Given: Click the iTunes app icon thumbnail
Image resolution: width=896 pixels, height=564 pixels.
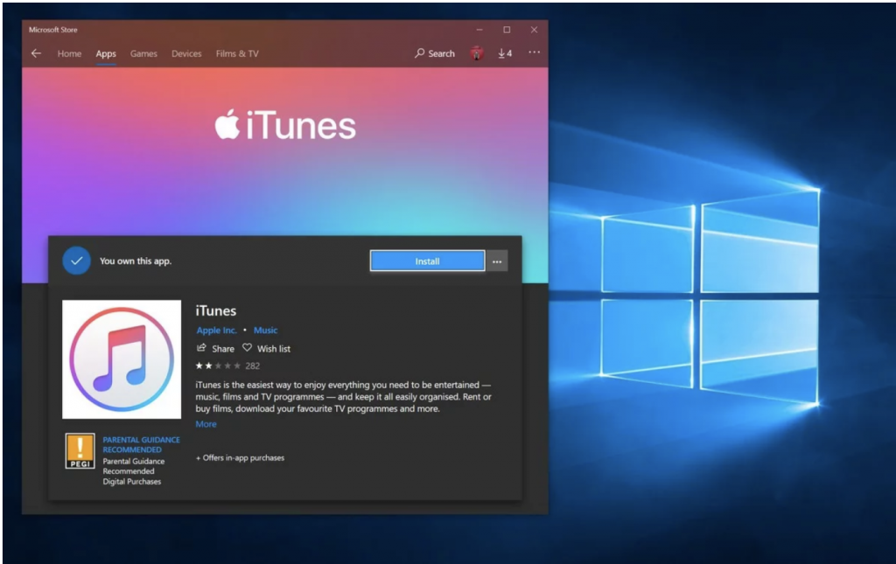Looking at the screenshot, I should point(122,359).
